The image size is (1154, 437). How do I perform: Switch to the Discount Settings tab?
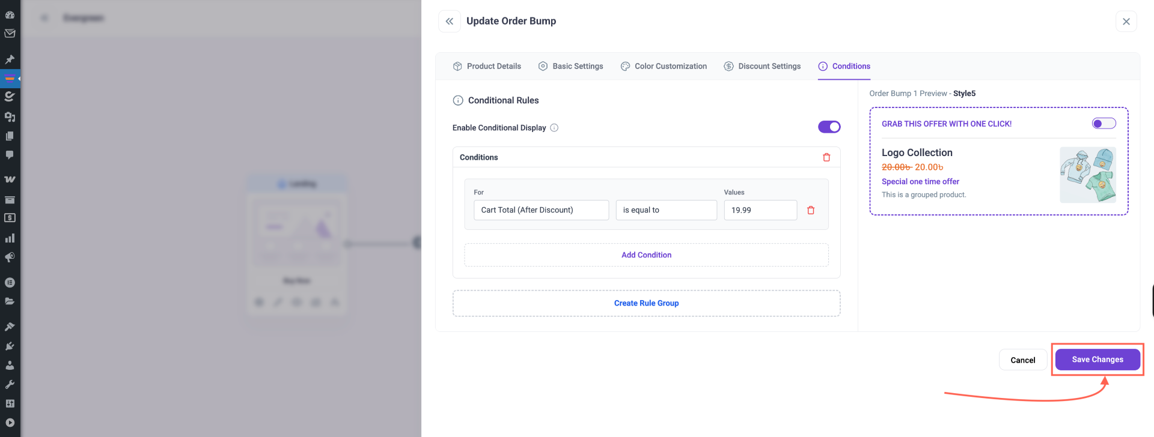pos(762,66)
